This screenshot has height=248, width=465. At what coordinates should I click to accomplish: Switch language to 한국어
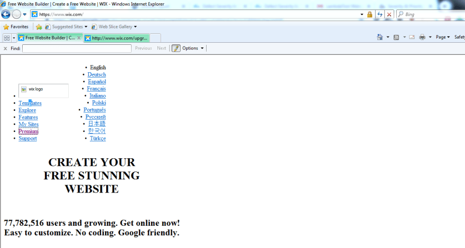[x=97, y=131]
